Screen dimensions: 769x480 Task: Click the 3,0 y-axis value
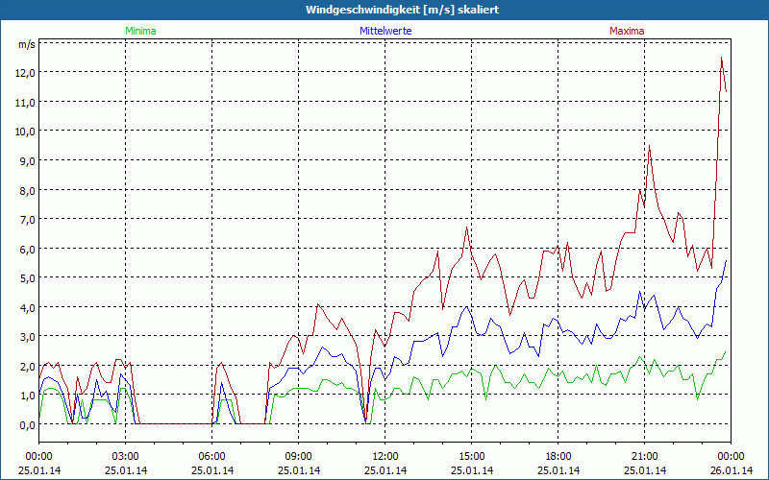(x=28, y=337)
